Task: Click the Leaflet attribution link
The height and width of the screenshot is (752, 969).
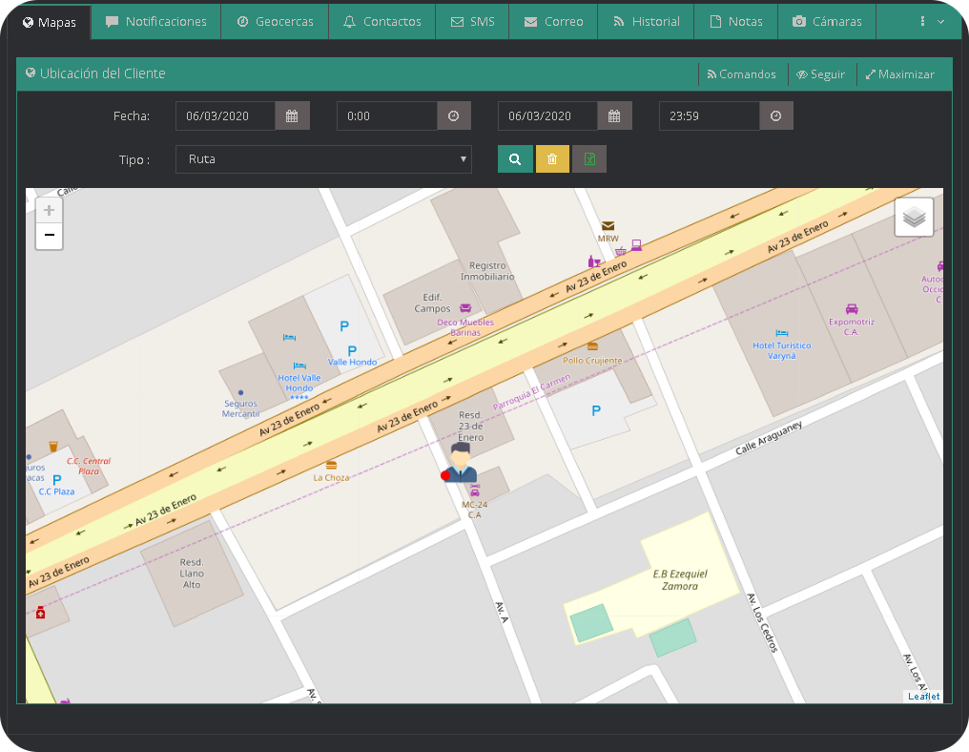Action: click(923, 697)
